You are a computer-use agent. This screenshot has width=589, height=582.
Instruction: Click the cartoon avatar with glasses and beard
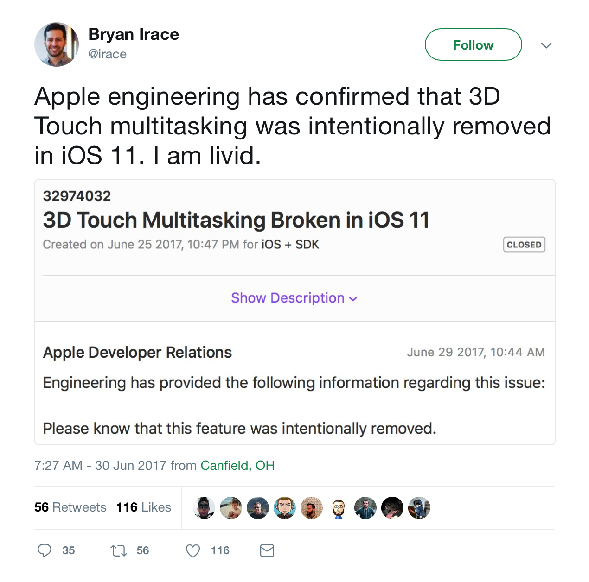pos(339,508)
